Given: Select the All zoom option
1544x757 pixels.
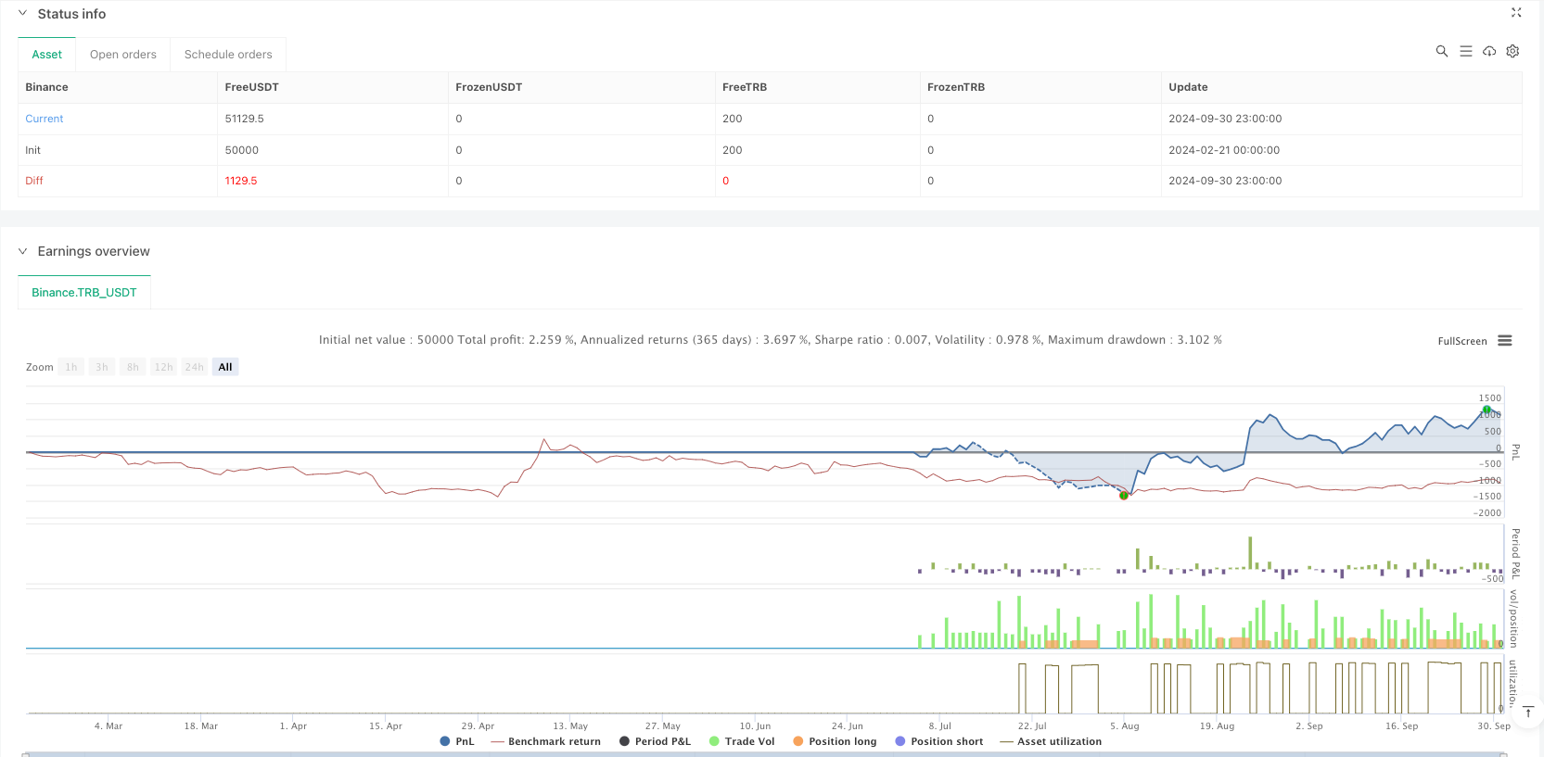Looking at the screenshot, I should coord(225,367).
